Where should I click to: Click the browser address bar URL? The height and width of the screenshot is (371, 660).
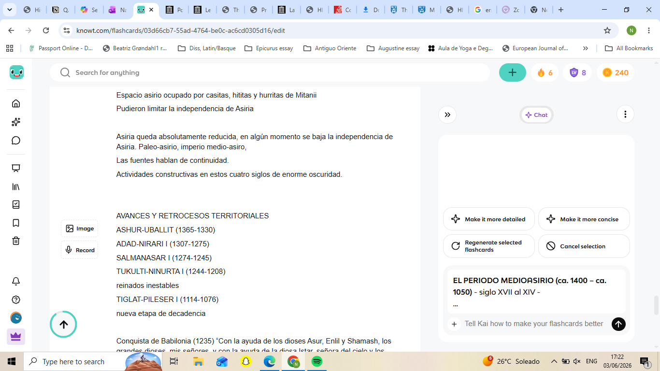180,30
